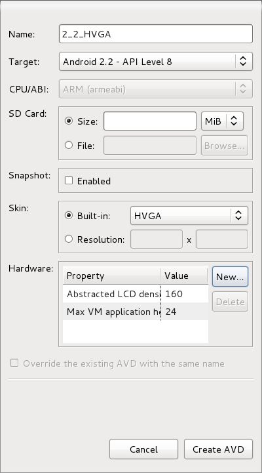The image size is (262, 473).
Task: Select the SD Card Size radio button
Action: point(69,121)
